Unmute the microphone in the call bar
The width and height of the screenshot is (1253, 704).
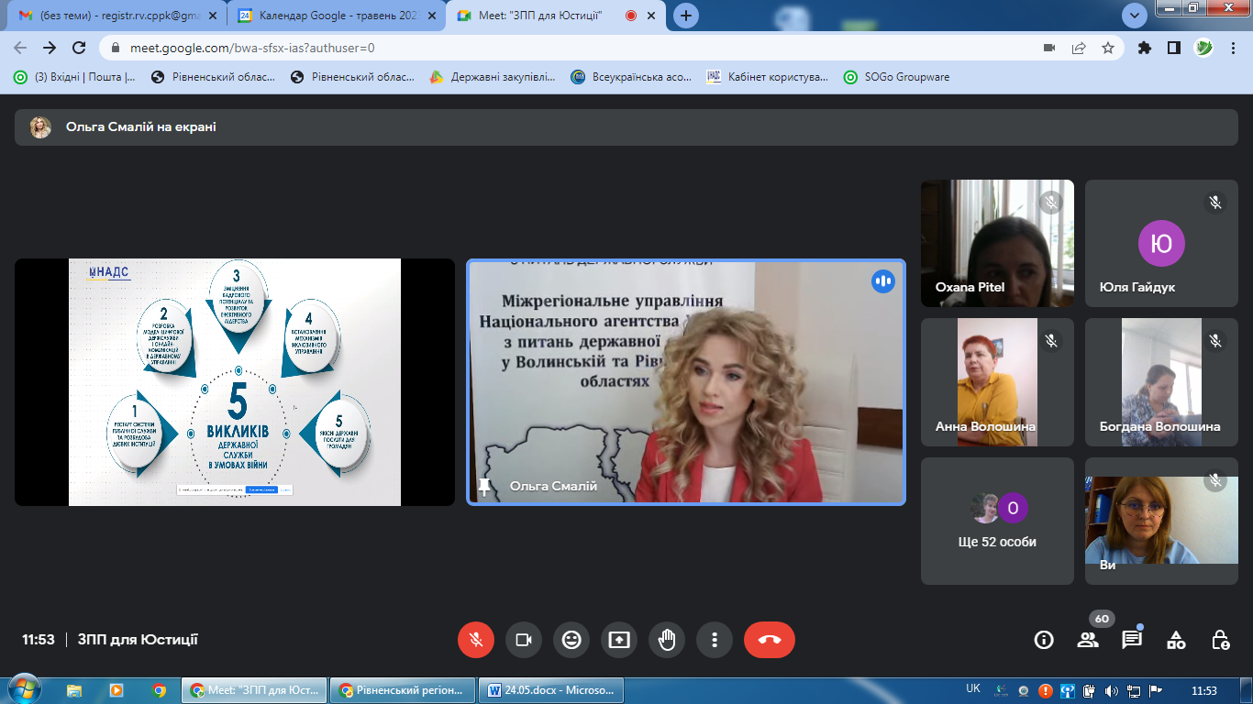476,640
